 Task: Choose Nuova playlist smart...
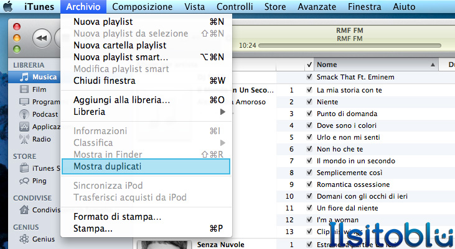[146, 57]
